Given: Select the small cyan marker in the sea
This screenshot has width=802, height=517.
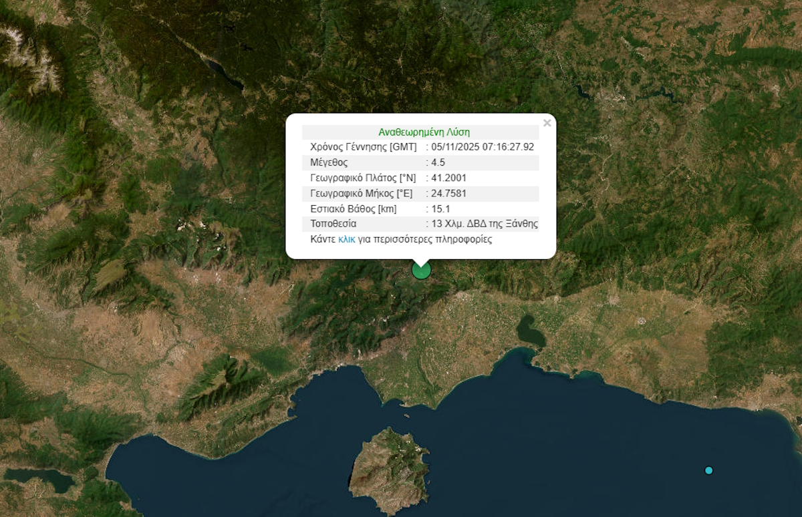Looking at the screenshot, I should [x=708, y=470].
